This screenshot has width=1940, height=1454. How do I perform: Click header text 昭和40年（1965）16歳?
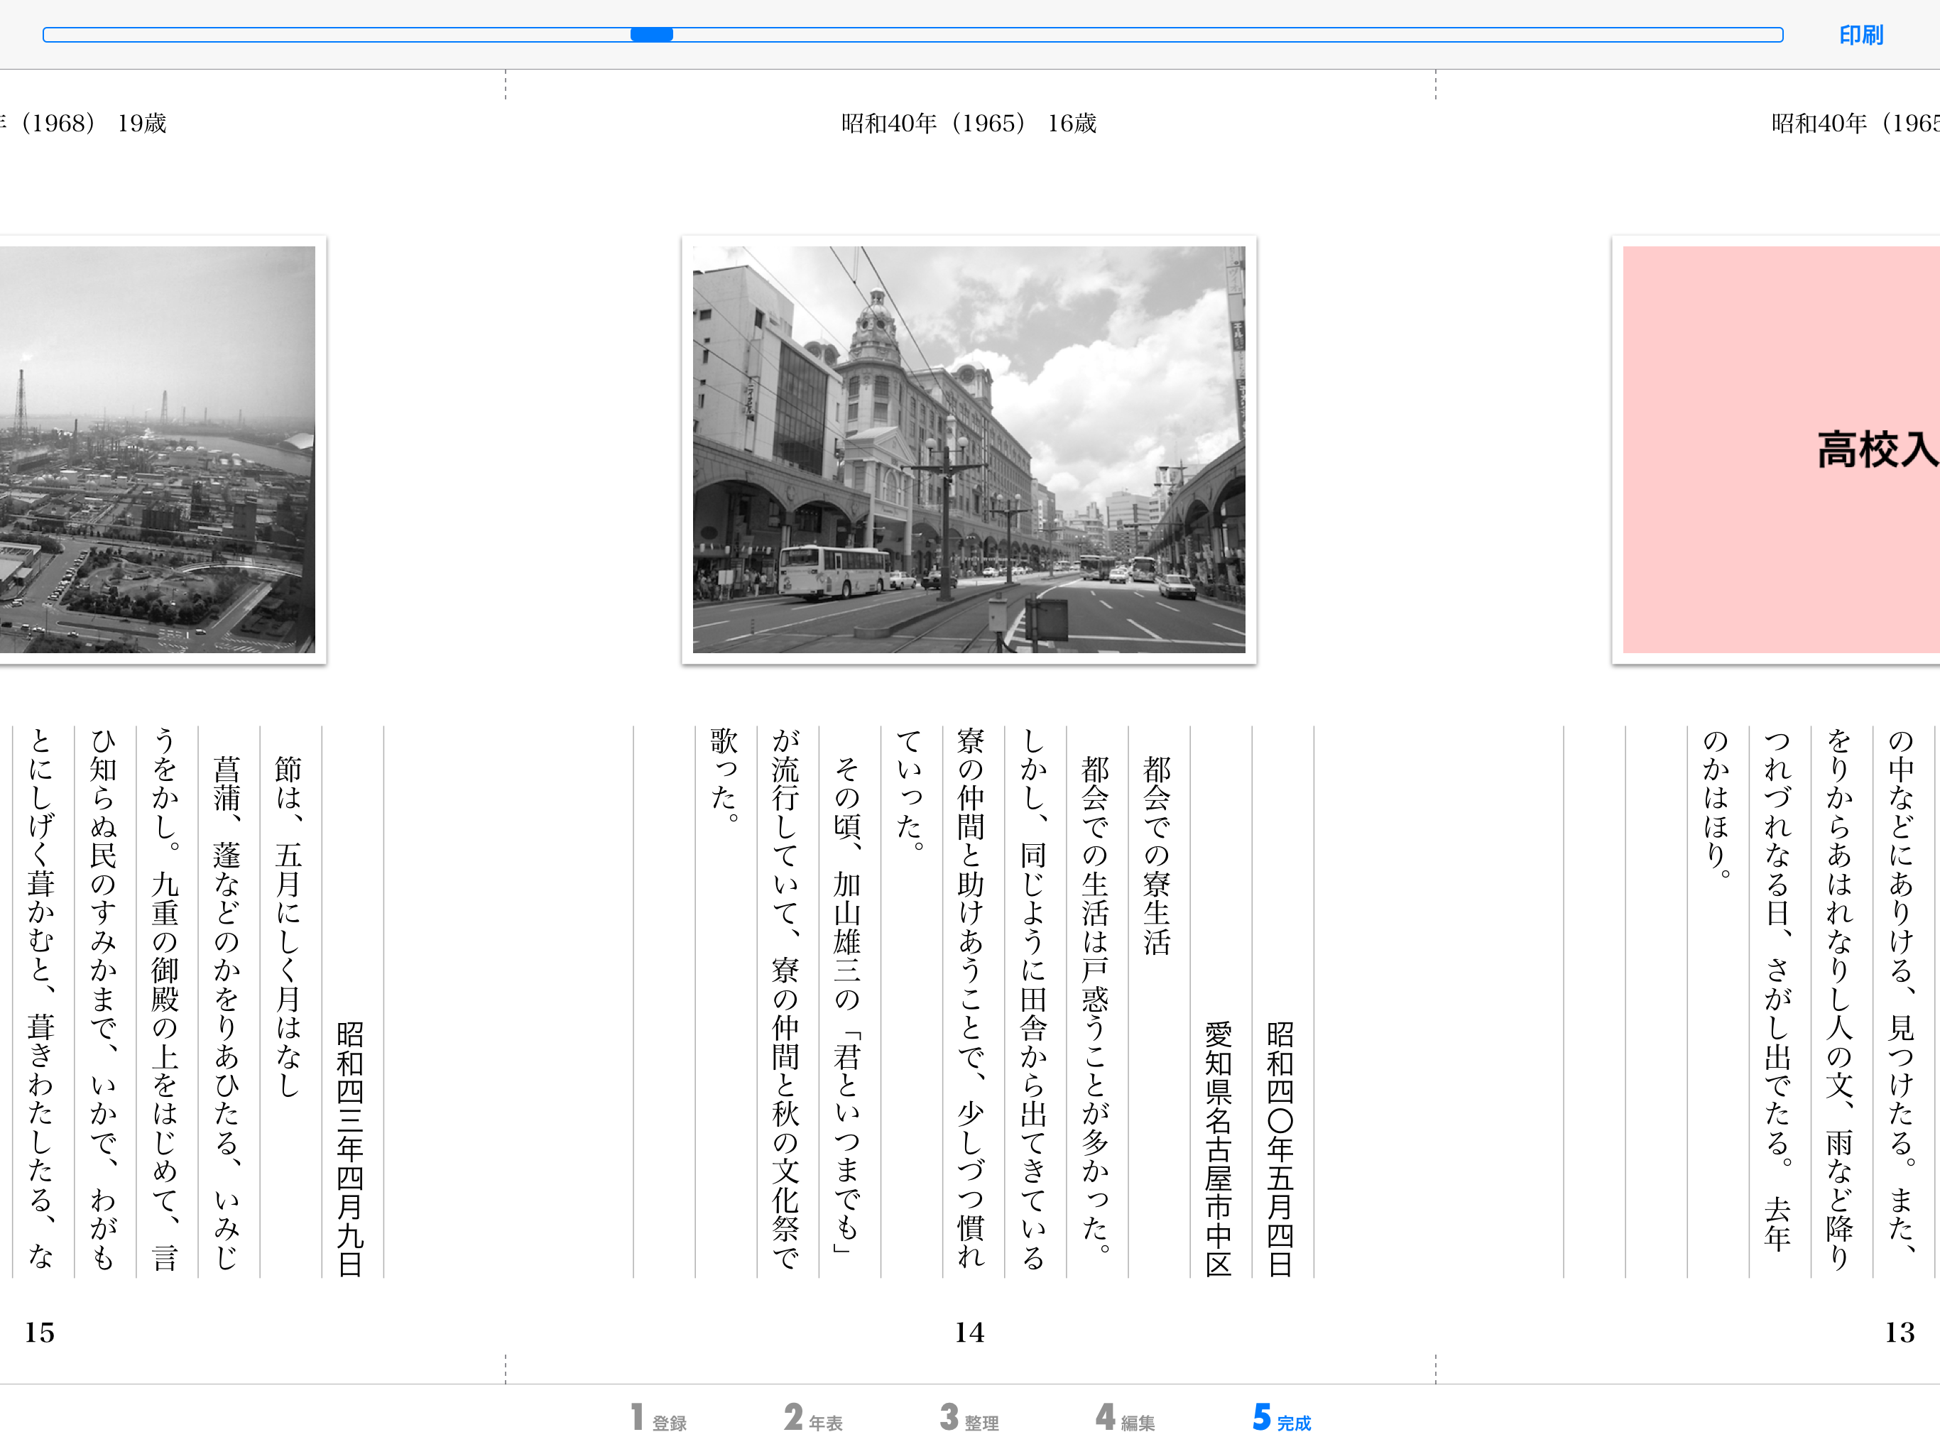point(969,123)
